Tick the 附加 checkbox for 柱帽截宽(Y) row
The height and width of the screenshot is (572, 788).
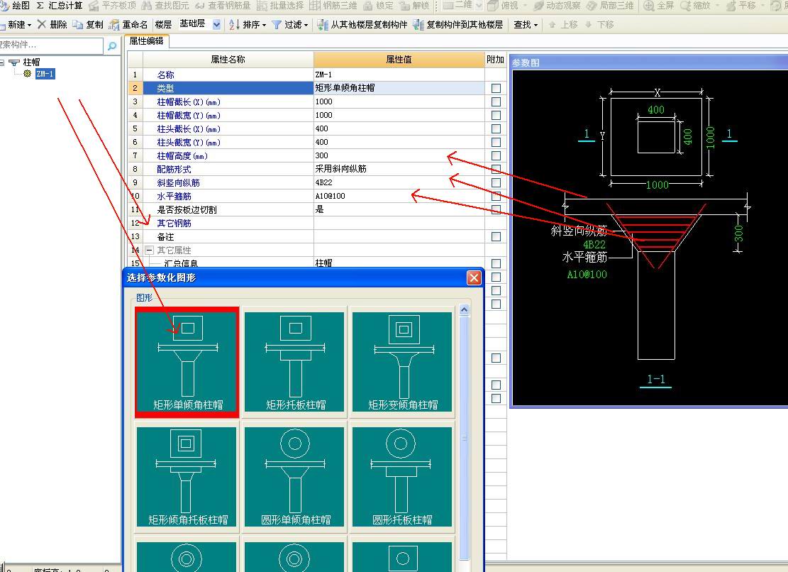click(496, 115)
